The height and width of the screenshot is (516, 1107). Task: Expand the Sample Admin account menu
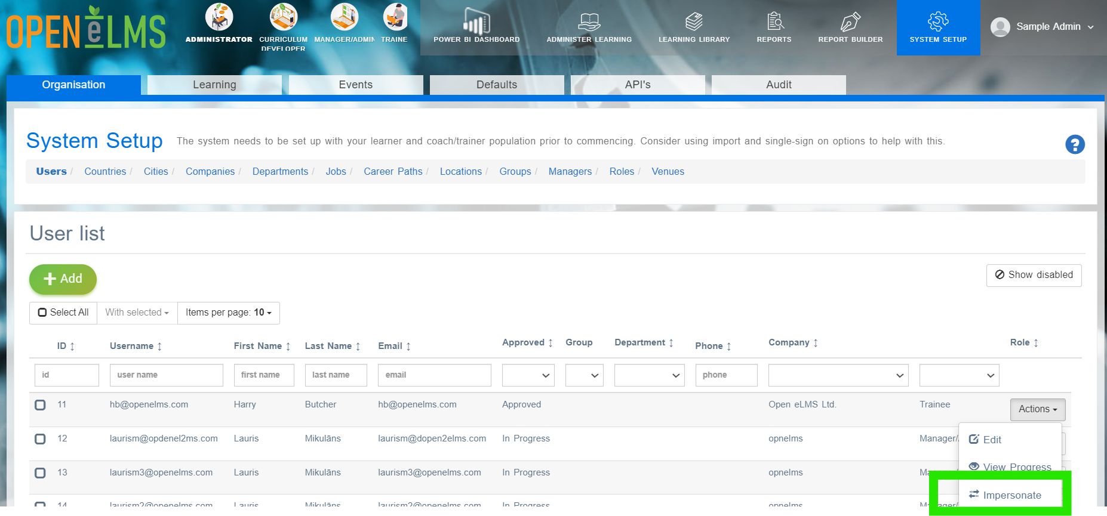1043,27
